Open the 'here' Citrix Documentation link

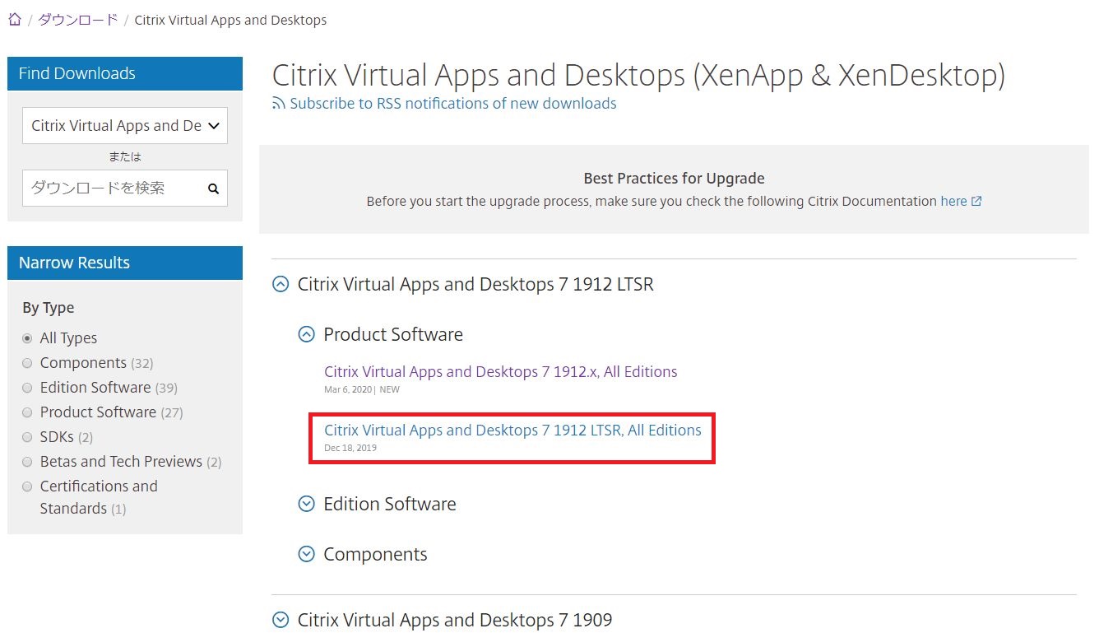pos(953,201)
